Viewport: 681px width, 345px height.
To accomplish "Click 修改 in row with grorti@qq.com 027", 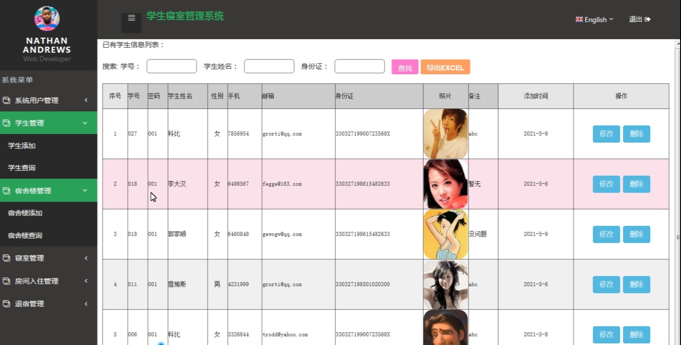I will click(x=606, y=134).
